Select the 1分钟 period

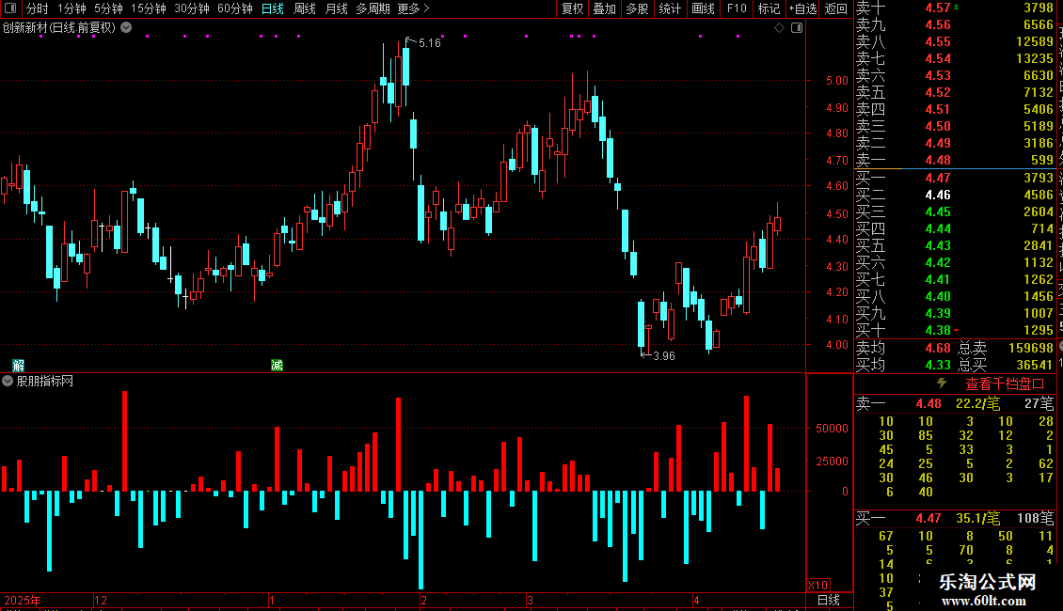tap(71, 8)
